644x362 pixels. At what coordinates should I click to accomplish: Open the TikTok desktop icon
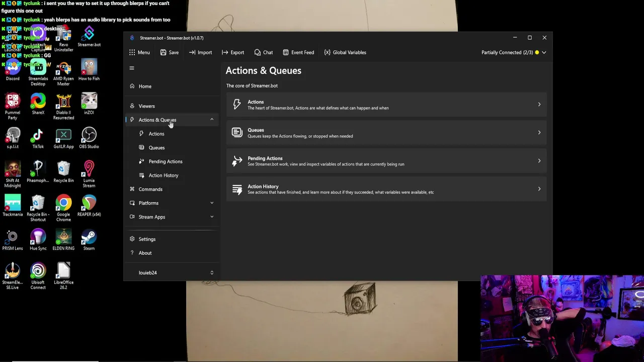(38, 138)
